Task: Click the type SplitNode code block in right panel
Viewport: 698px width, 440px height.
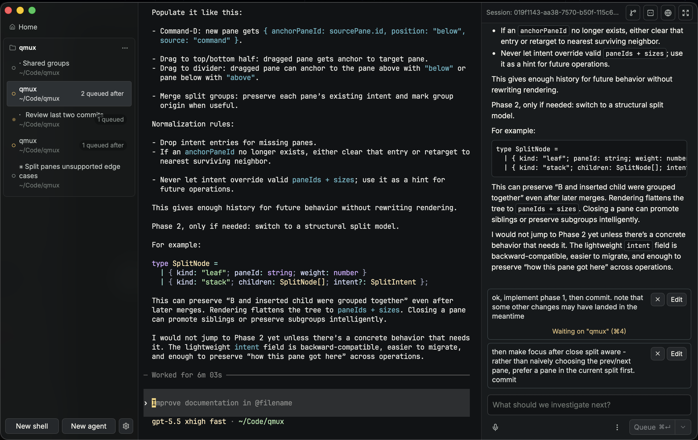Action: click(589, 158)
